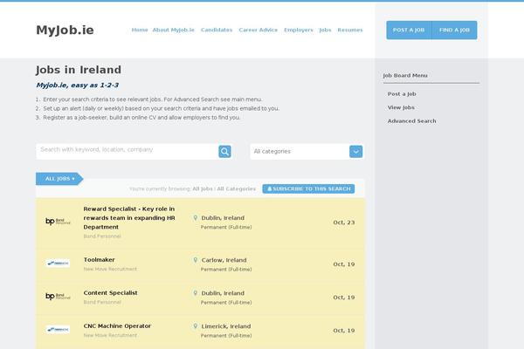Open Advanced Search in the sidebar menu
This screenshot has height=349, width=524.
pos(411,121)
